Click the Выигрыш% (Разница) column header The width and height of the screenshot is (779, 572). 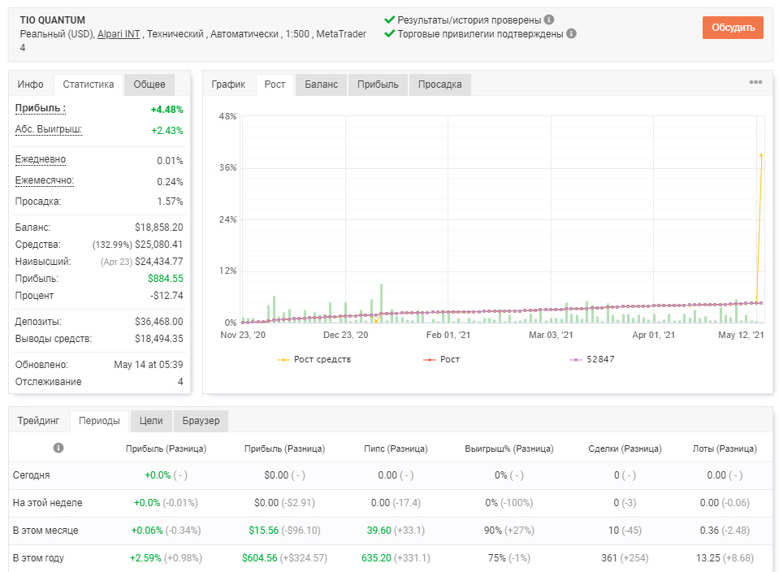(509, 448)
